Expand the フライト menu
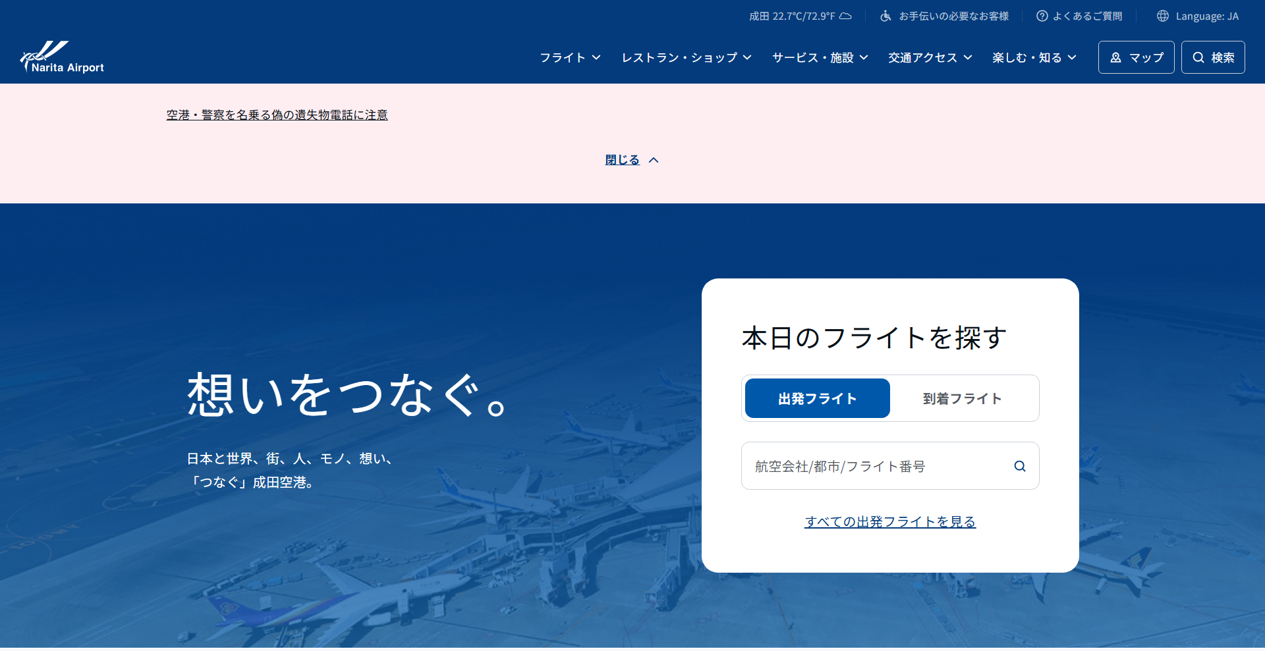Screen dimensions: 1265x651 pos(570,57)
